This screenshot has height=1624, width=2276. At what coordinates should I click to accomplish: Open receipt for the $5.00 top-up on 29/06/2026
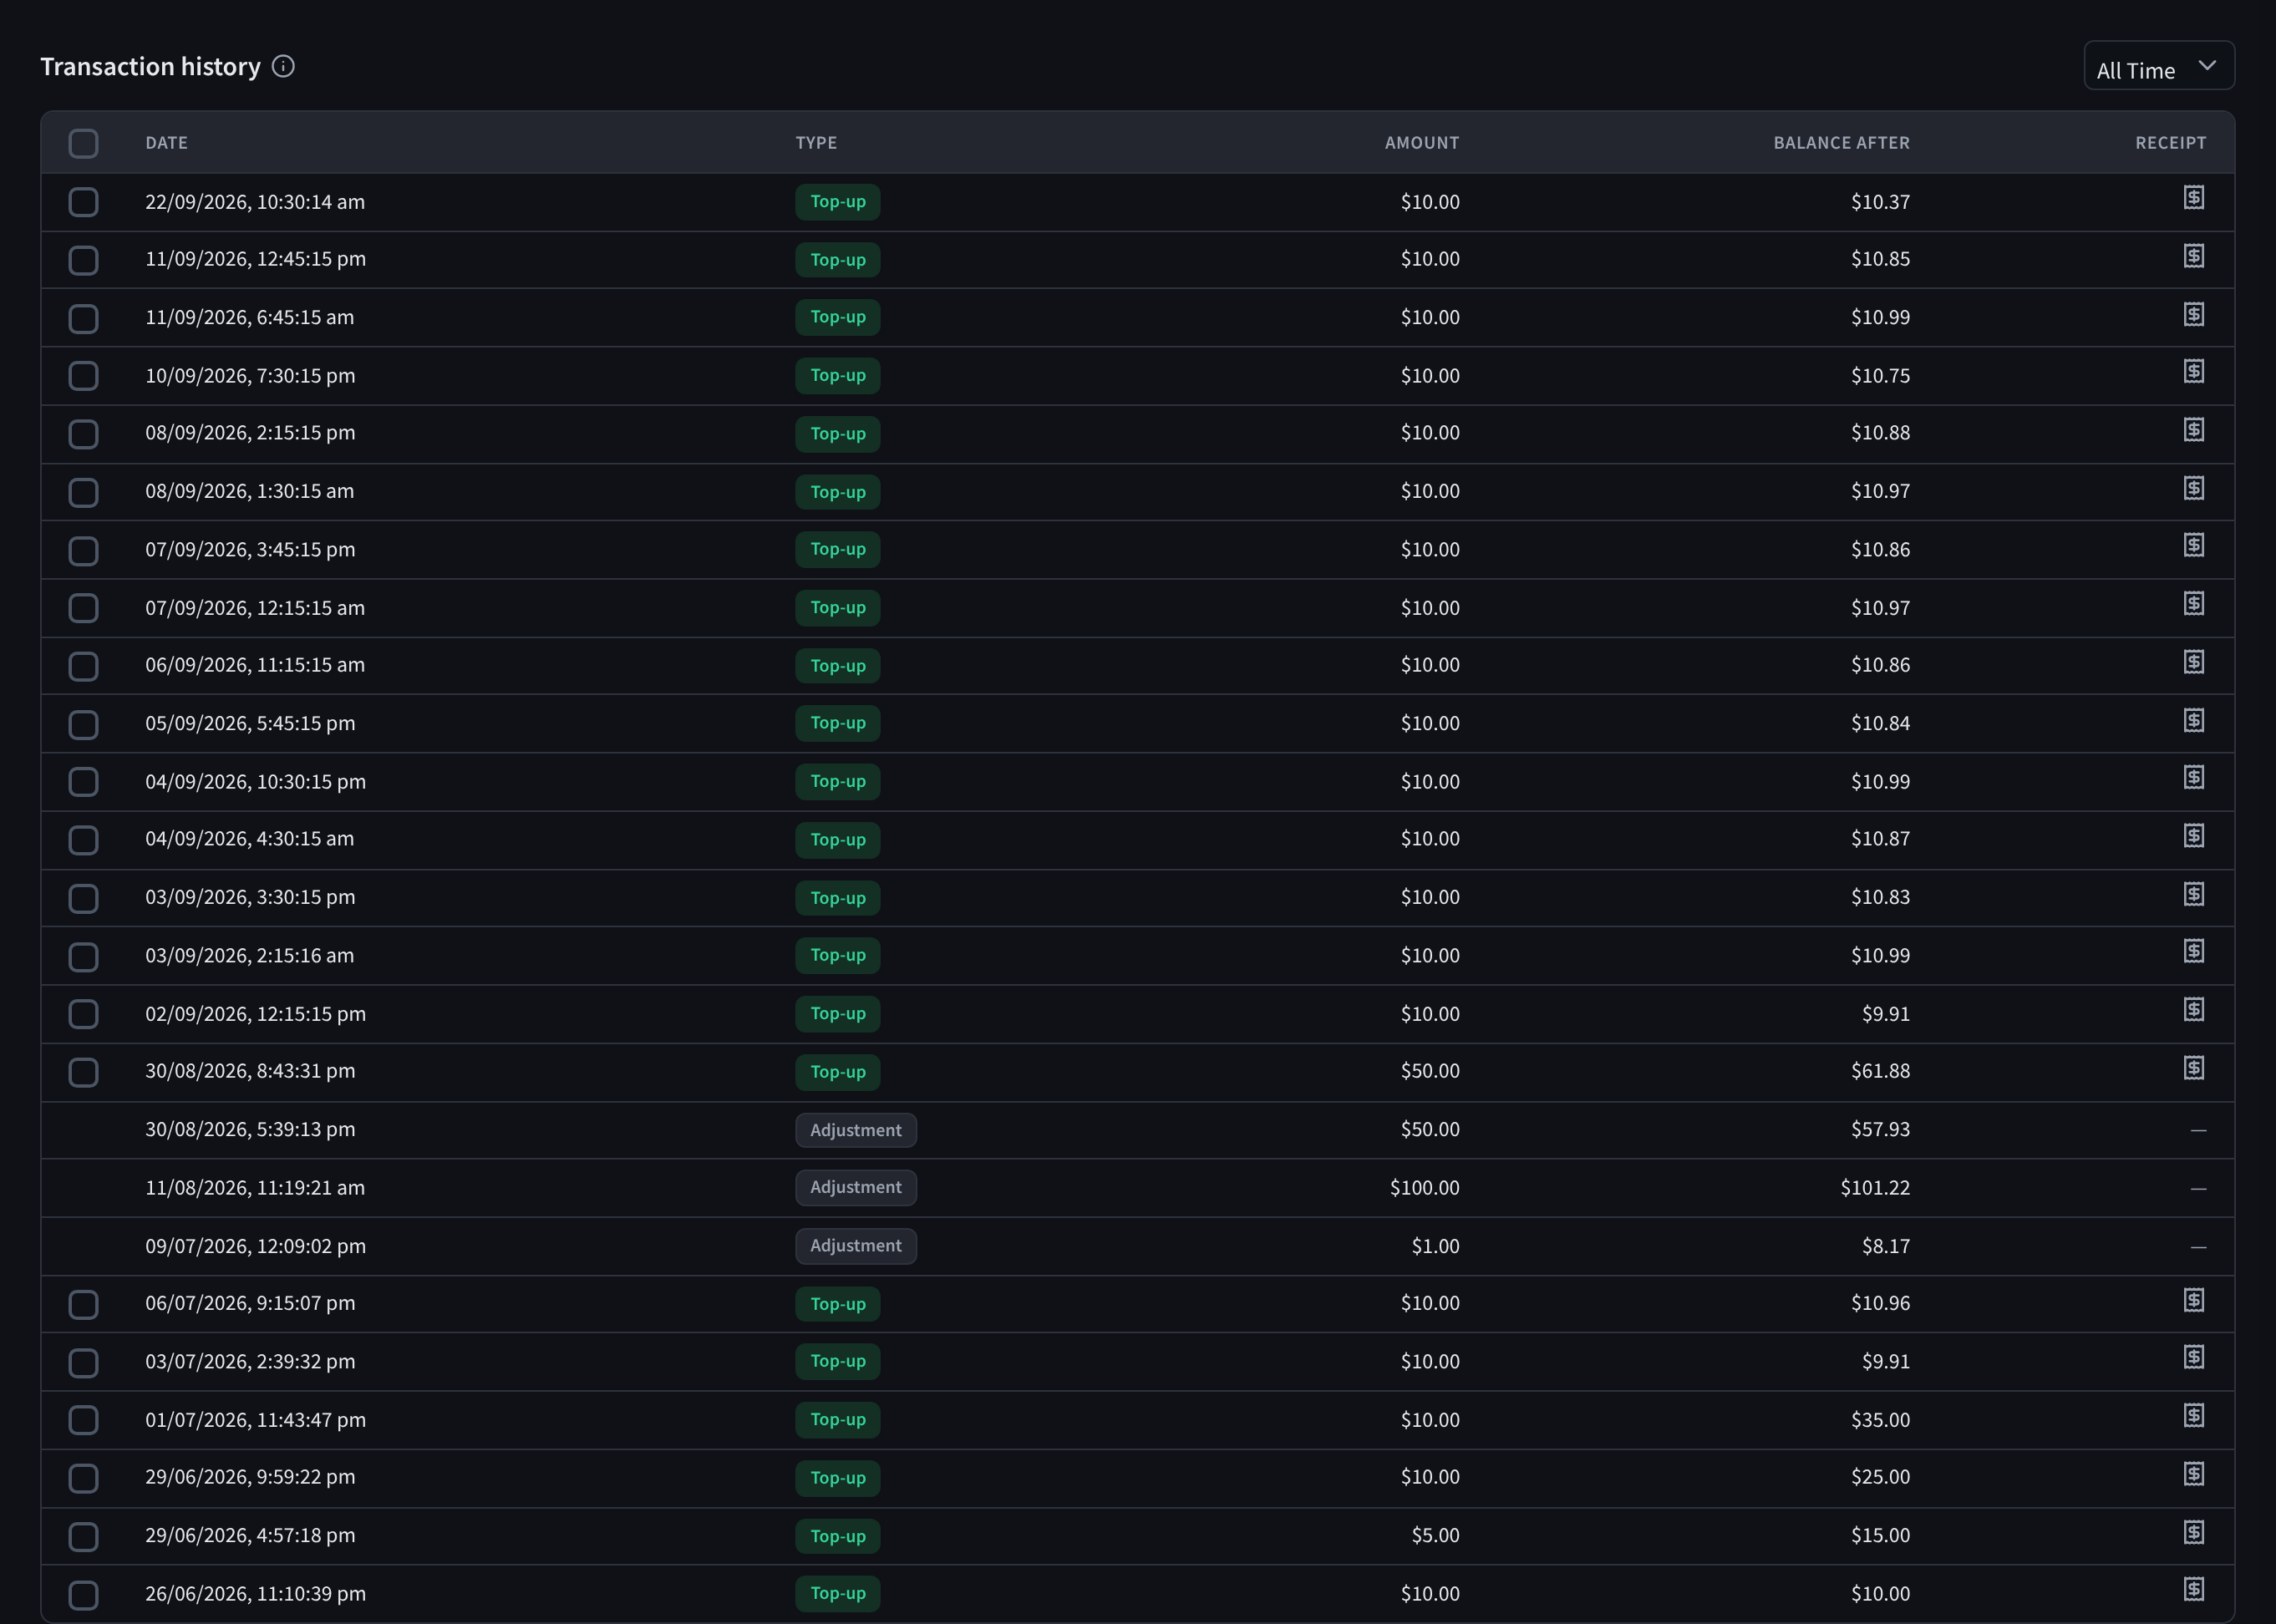(2193, 1532)
